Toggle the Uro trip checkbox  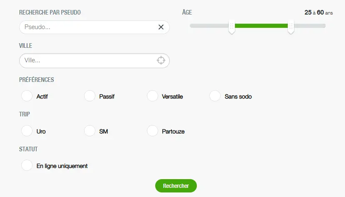click(x=27, y=131)
